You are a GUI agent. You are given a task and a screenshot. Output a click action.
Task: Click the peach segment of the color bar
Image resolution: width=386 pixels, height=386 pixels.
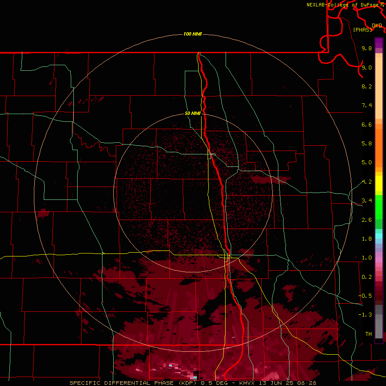[379, 88]
